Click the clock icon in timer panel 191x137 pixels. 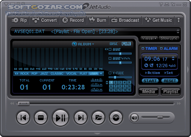click(x=146, y=65)
